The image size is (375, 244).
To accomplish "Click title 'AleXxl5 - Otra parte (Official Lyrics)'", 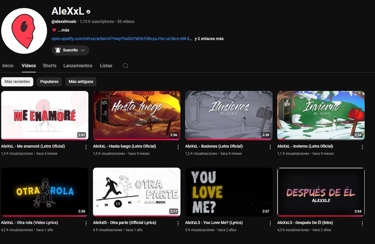I will (125, 222).
